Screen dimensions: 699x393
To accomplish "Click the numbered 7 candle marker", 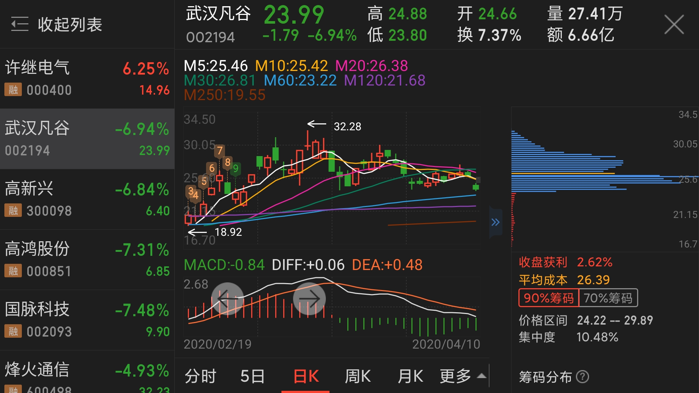I will [220, 151].
